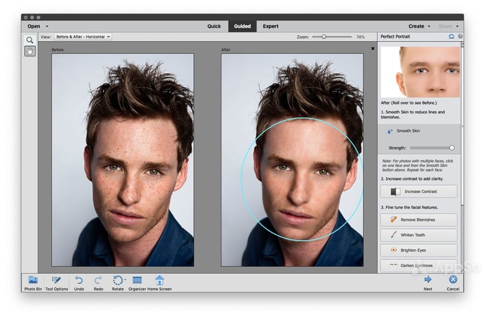Click the Perfect Portrait sample thumbnail
The image size is (485, 319).
pyautogui.click(x=420, y=72)
